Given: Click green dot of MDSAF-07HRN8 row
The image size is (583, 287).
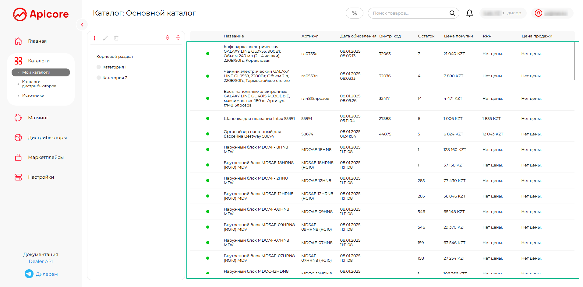Looking at the screenshot, I should (208, 258).
